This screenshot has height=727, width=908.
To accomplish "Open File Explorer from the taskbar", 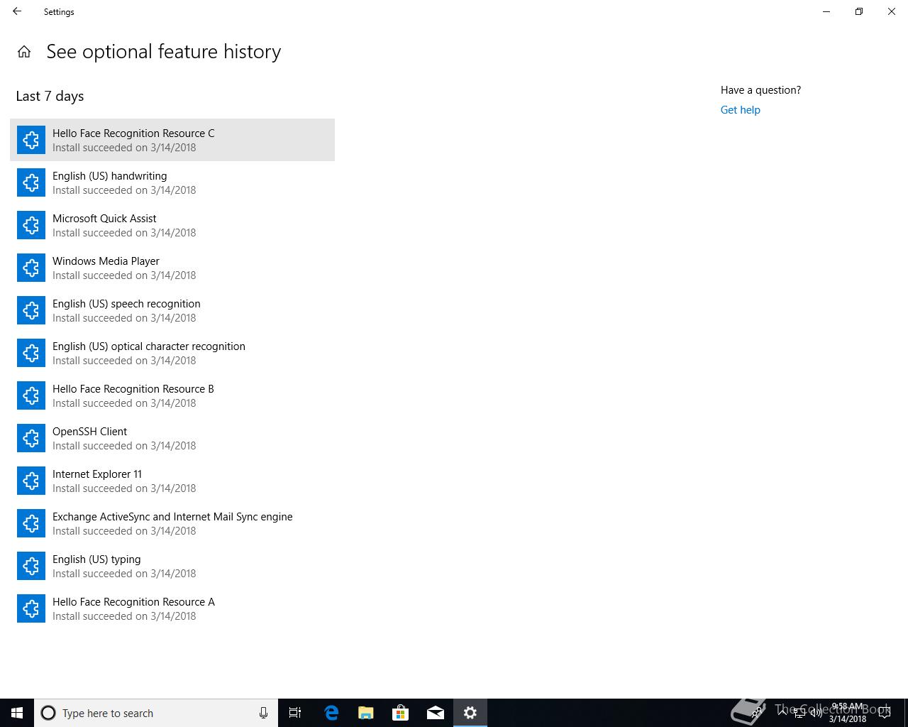I will 365,713.
